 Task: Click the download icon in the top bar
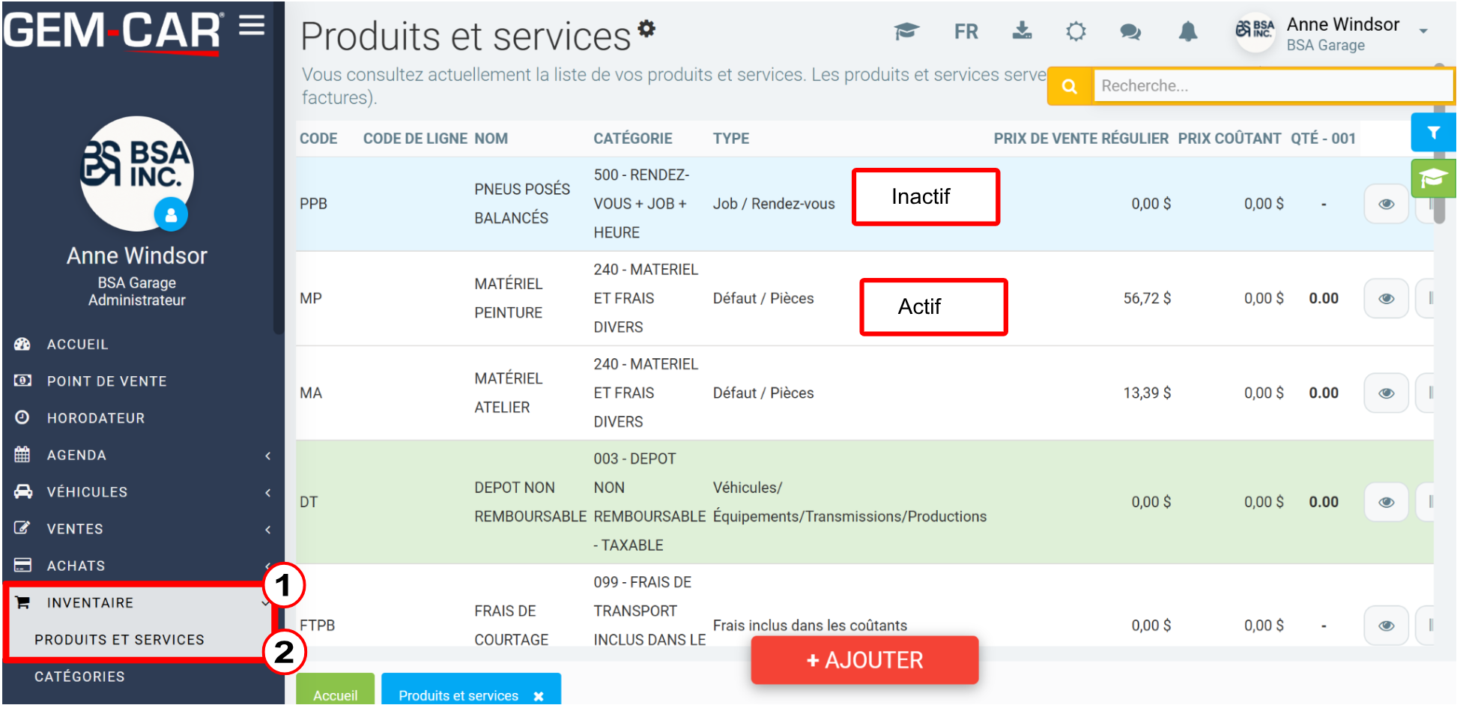[1022, 31]
